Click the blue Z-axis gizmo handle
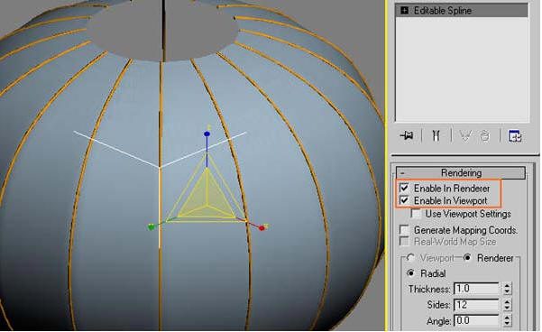 click(x=207, y=134)
